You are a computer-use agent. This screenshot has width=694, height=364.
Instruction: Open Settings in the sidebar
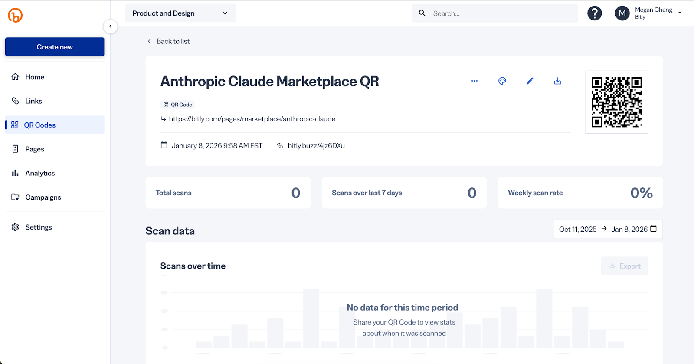coord(55,227)
